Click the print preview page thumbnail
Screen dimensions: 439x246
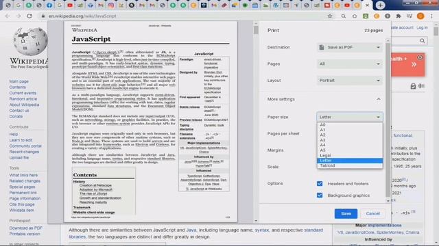click(151, 122)
